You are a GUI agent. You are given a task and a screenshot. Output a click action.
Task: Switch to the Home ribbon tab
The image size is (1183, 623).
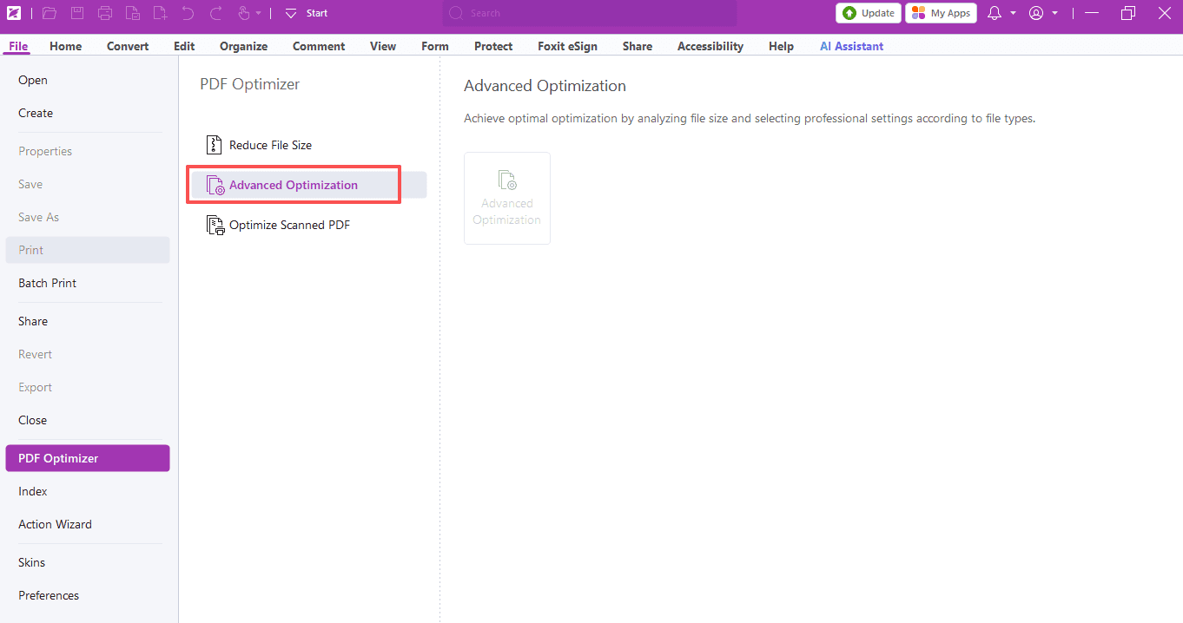click(66, 46)
